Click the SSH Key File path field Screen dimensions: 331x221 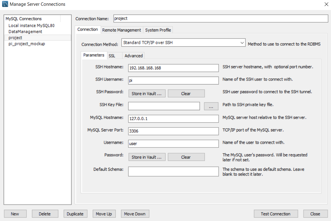coord(164,106)
